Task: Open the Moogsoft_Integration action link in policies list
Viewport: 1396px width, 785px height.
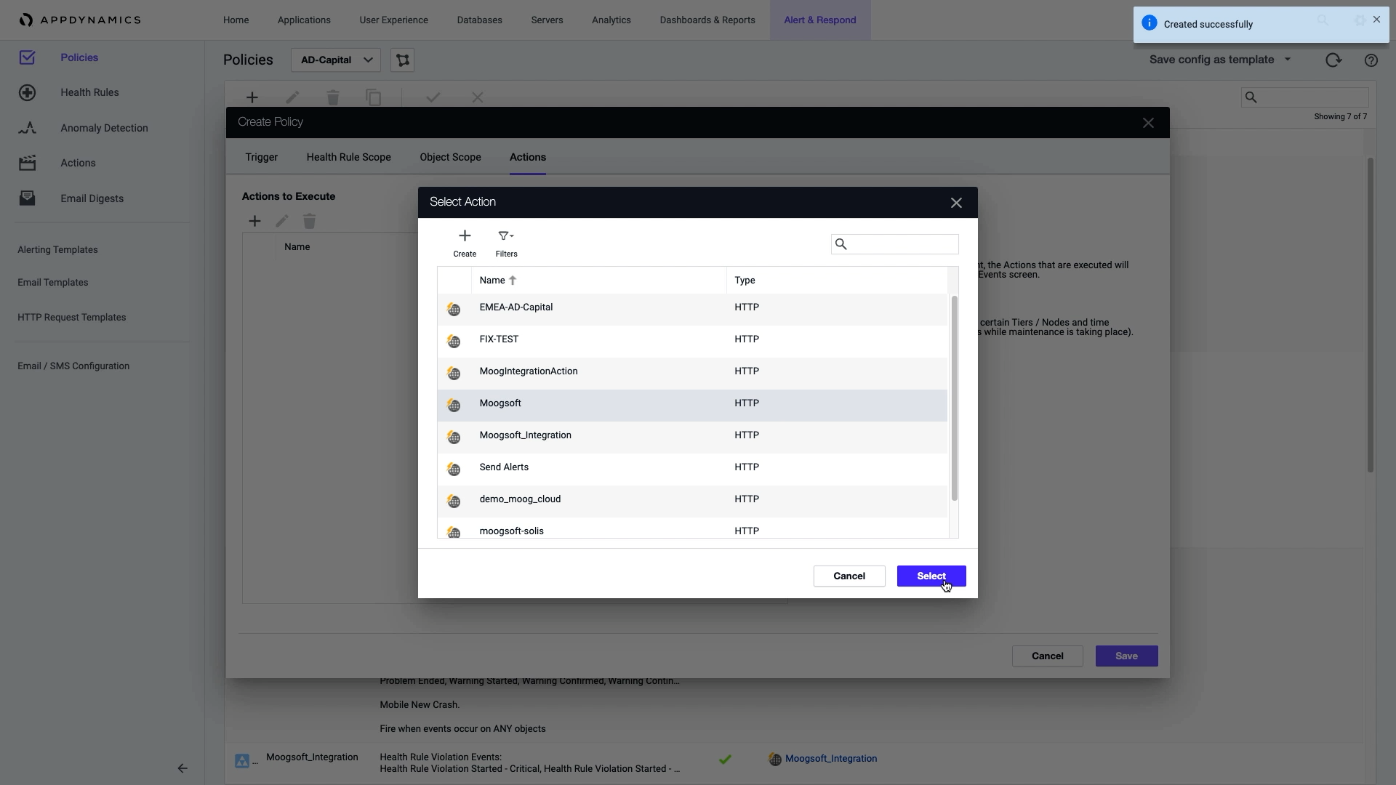Action: click(831, 759)
